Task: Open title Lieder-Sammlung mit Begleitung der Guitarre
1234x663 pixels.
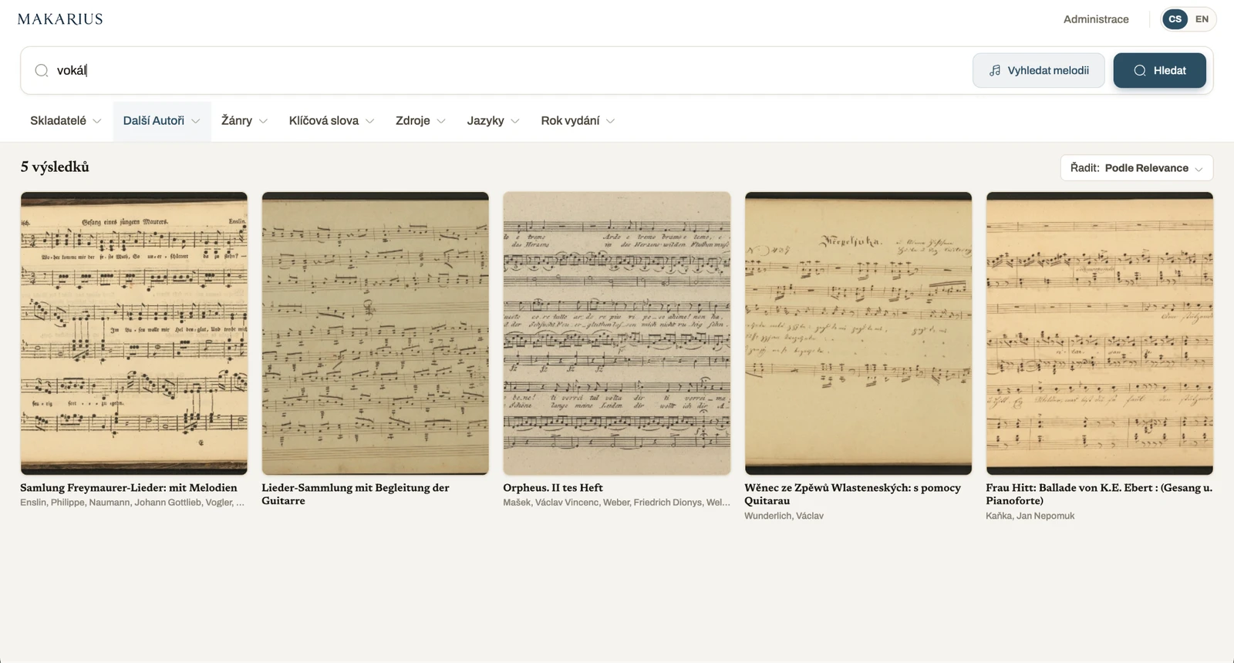Action: click(356, 494)
